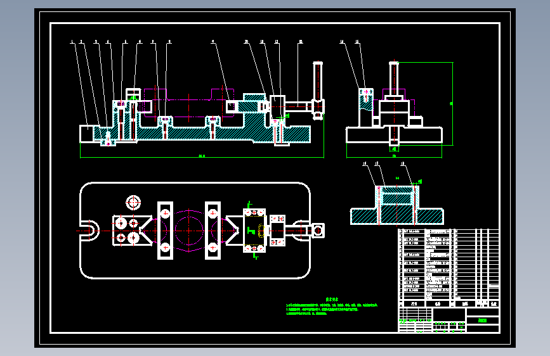Pick the magenta workpiece outline in front view

(189, 103)
